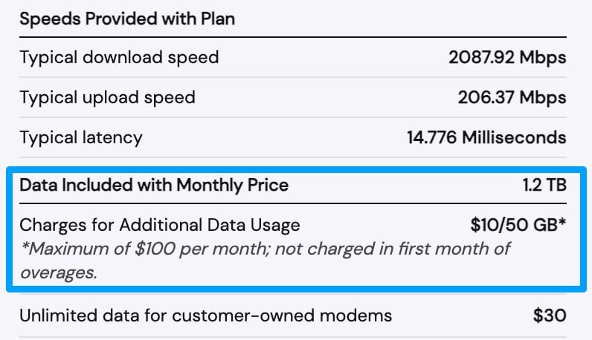The width and height of the screenshot is (592, 340).
Task: Select 'Charges for Additional Data Usage' label
Action: 160,224
